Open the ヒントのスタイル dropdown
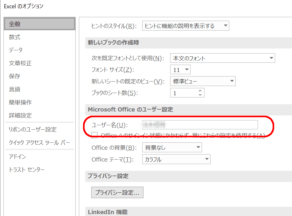 (x=186, y=26)
